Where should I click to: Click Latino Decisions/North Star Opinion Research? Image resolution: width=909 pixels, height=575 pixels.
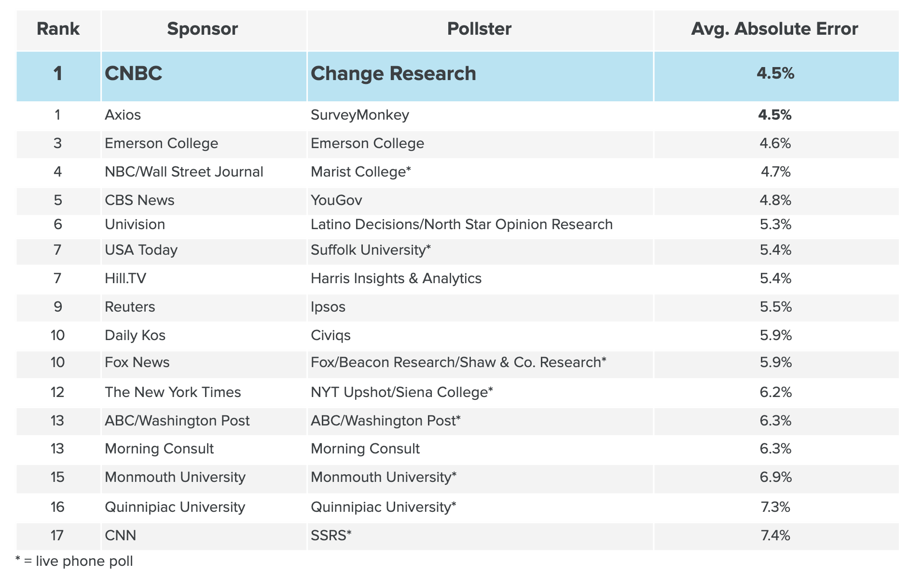pyautogui.click(x=462, y=225)
